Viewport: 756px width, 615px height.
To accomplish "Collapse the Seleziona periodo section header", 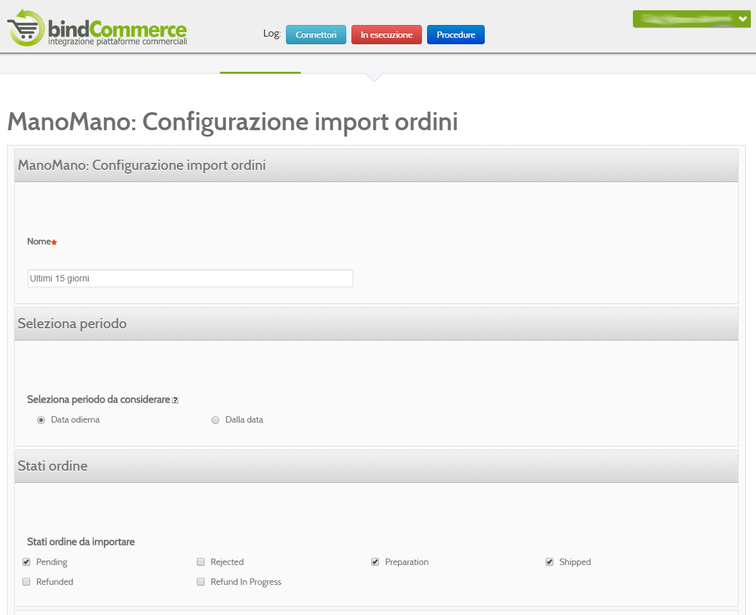I will pyautogui.click(x=376, y=324).
